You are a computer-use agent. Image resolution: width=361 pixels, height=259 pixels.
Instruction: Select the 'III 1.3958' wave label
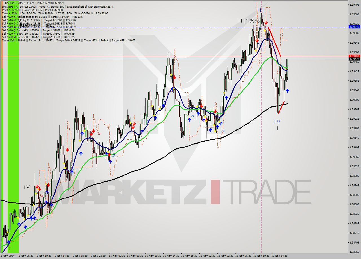[249, 21]
